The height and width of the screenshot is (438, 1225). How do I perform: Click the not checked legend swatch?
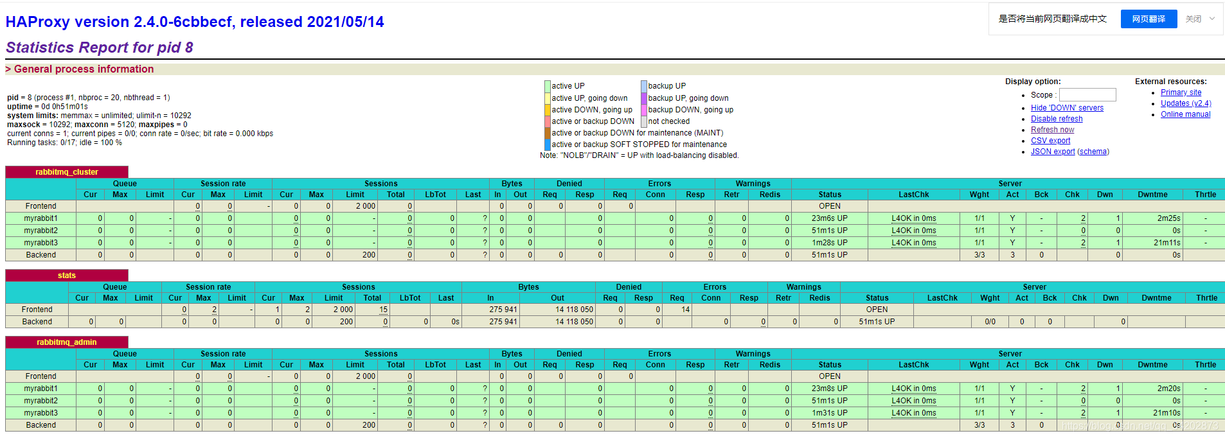[x=644, y=121]
